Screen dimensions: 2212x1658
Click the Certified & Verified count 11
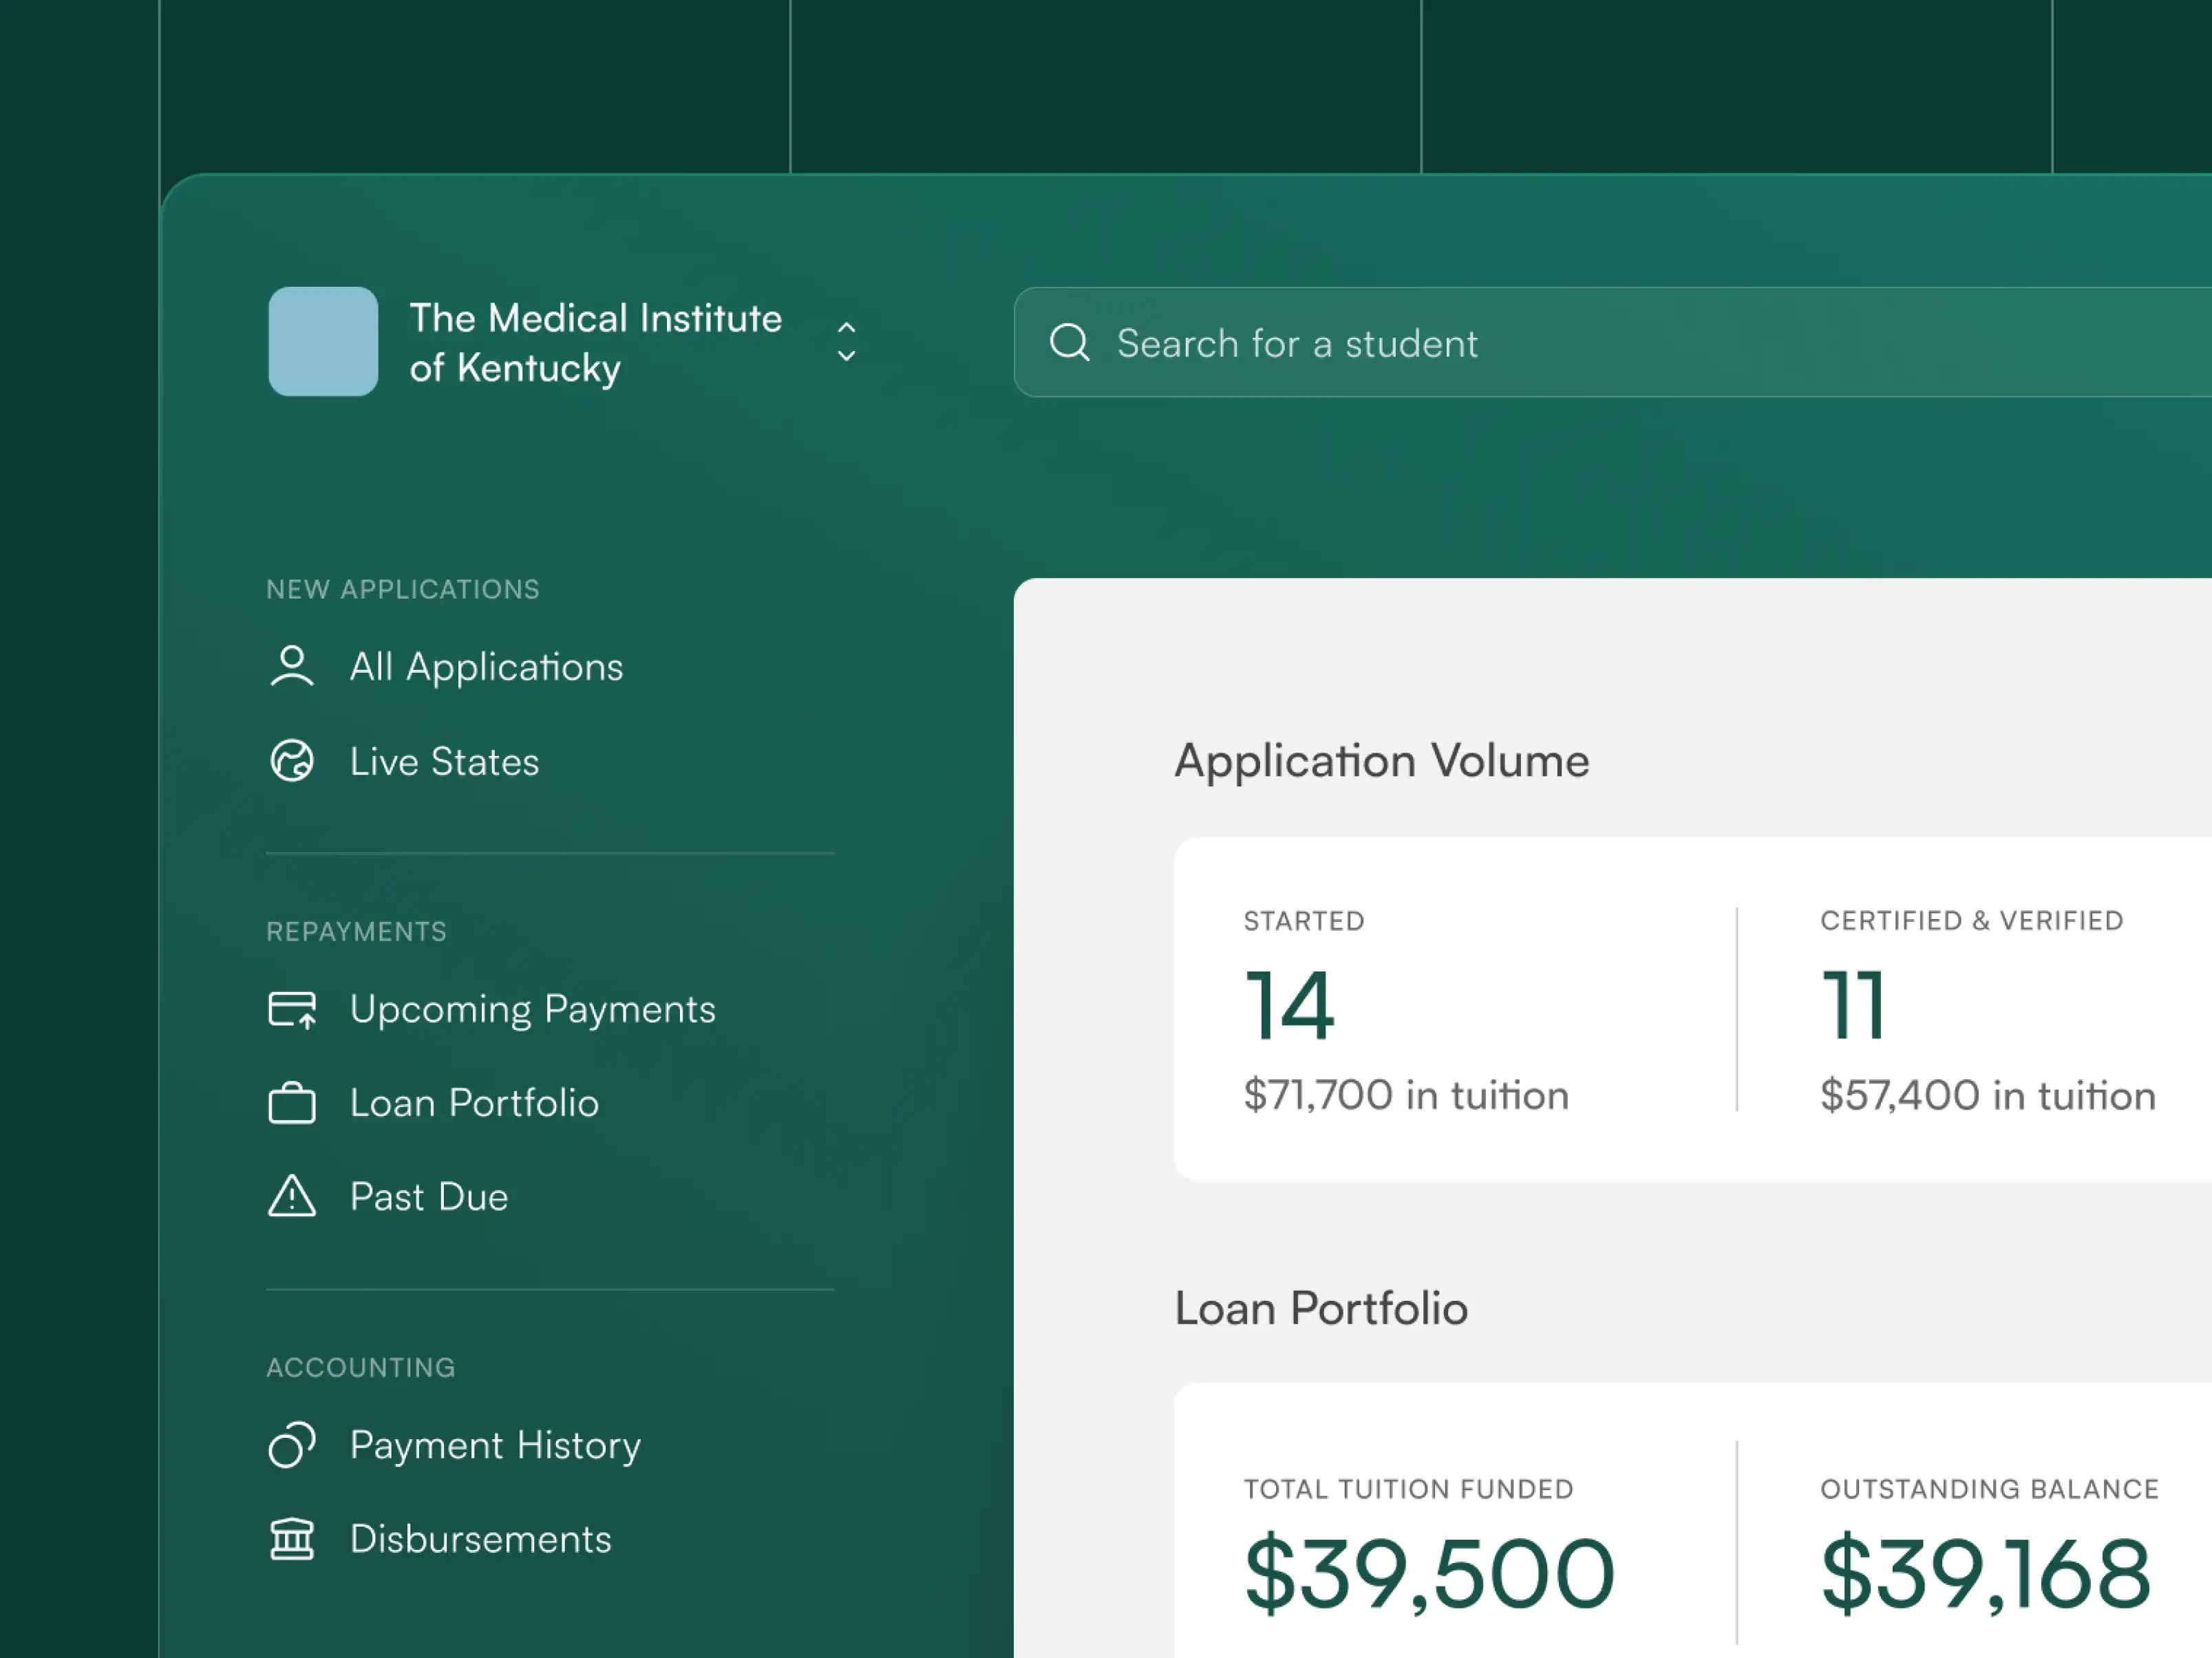(x=1853, y=1005)
